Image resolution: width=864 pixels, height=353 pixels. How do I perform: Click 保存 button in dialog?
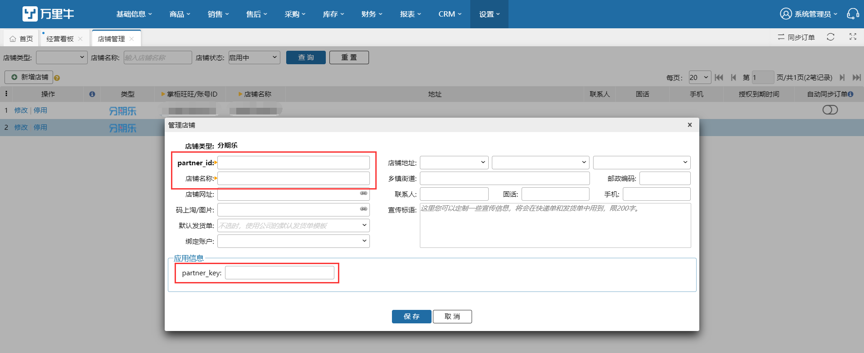pyautogui.click(x=412, y=316)
